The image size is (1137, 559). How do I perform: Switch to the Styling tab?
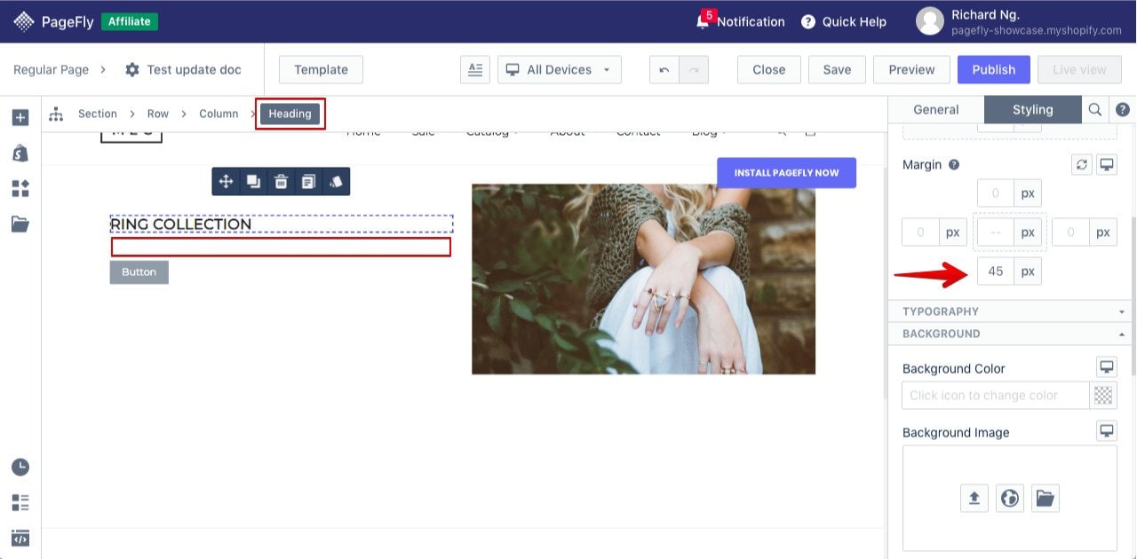(x=1033, y=110)
